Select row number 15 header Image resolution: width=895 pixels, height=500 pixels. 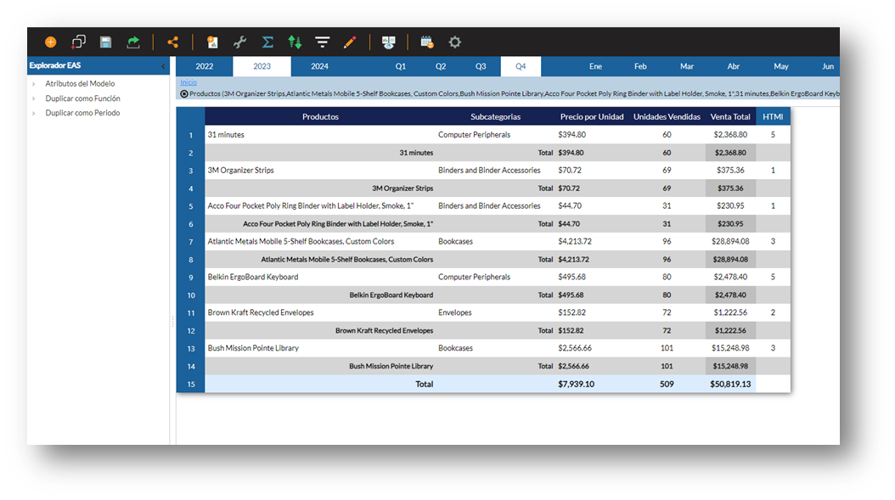point(191,385)
